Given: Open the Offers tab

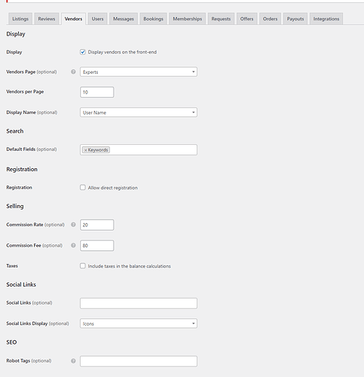Looking at the screenshot, I should coord(246,19).
